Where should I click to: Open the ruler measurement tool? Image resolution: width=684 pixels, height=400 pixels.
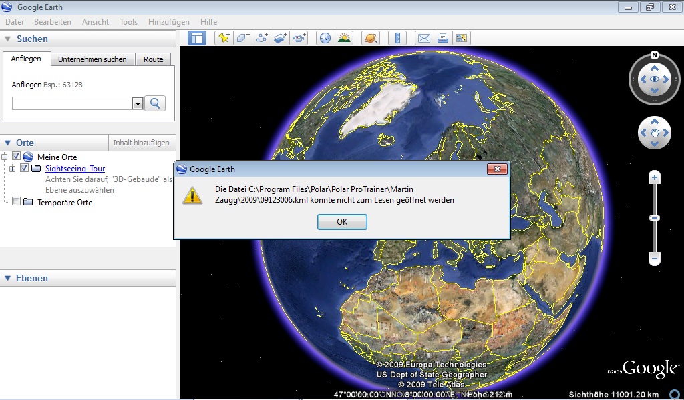[397, 38]
